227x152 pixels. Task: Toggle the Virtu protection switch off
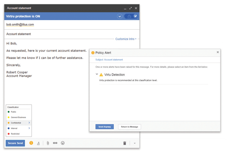click(131, 16)
